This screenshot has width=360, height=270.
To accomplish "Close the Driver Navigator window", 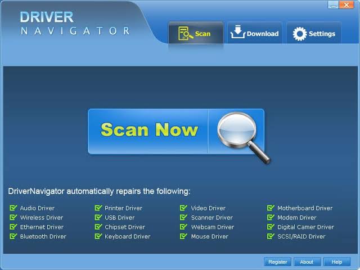I will (346, 5).
